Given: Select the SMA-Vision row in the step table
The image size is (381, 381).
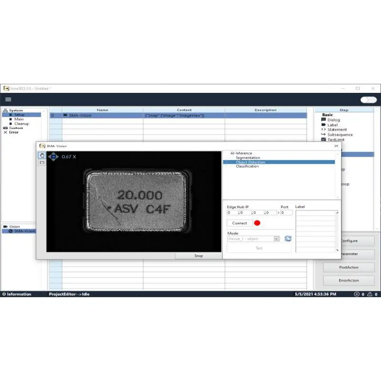Looking at the screenshot, I should coord(178,115).
